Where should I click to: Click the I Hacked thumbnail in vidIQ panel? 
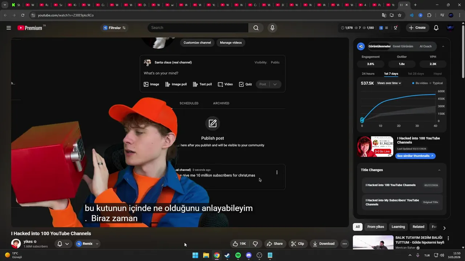tap(375, 147)
